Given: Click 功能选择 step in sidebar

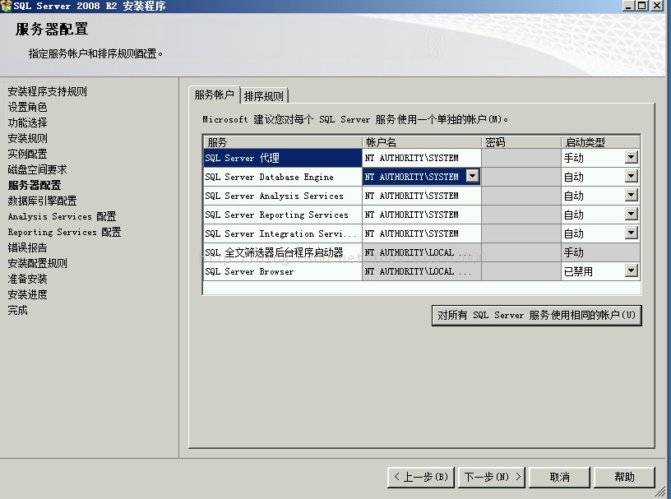Looking at the screenshot, I should (27, 122).
